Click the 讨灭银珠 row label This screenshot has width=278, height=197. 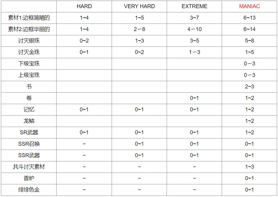pos(29,41)
